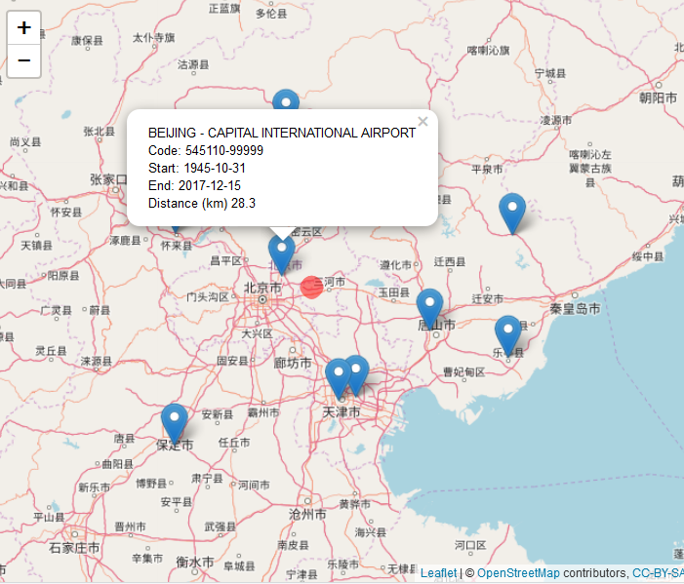Select the blue marker at 唐山市
Viewport: 684px width, 584px height.
[x=429, y=307]
